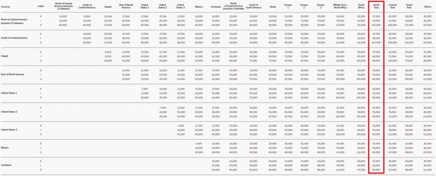Screen dimensions: 436x176
Task: Select the Carribean row label on the left
Action: (x=6, y=165)
